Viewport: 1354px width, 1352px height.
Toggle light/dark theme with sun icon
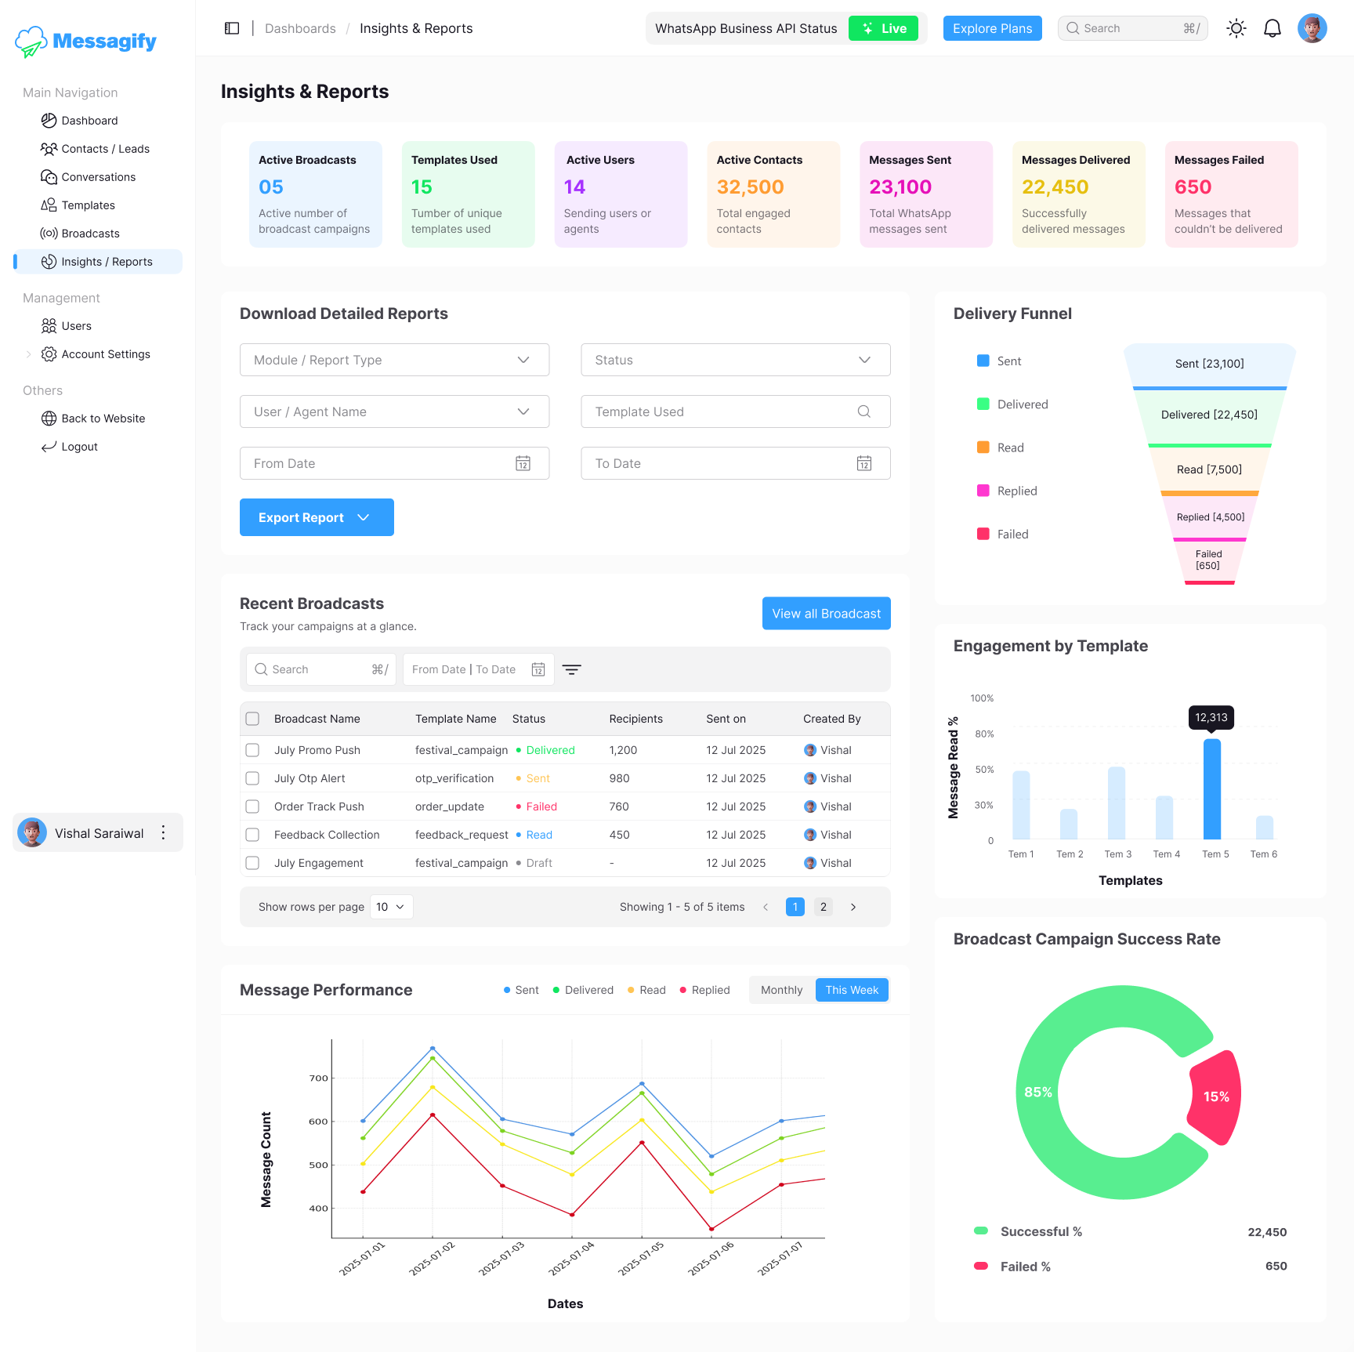1236,28
